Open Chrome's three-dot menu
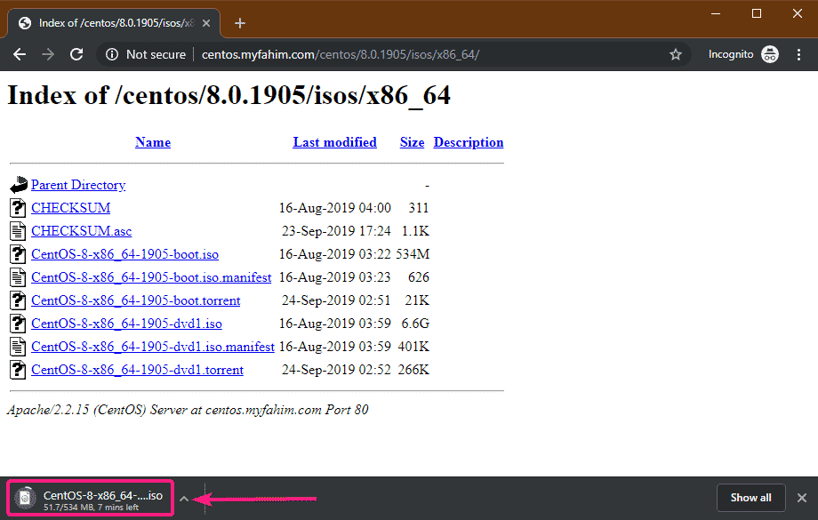818x520 pixels. (x=799, y=54)
